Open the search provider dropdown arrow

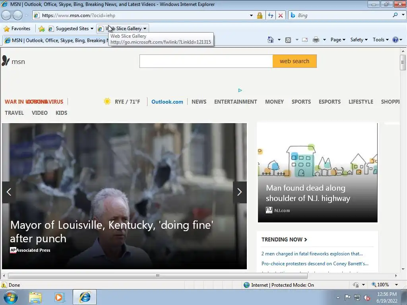coord(403,15)
